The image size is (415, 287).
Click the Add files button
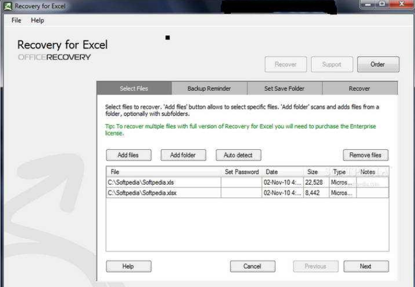click(128, 155)
